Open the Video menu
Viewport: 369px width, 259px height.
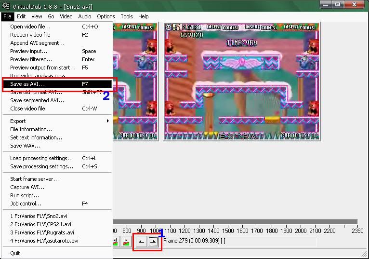coord(66,16)
